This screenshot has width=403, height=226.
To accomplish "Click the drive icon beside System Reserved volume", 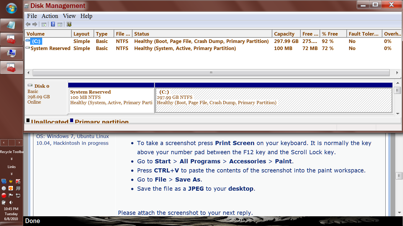I will [x=28, y=47].
